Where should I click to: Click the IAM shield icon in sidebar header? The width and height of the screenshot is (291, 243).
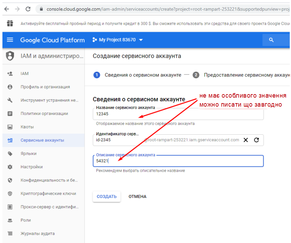(10, 56)
